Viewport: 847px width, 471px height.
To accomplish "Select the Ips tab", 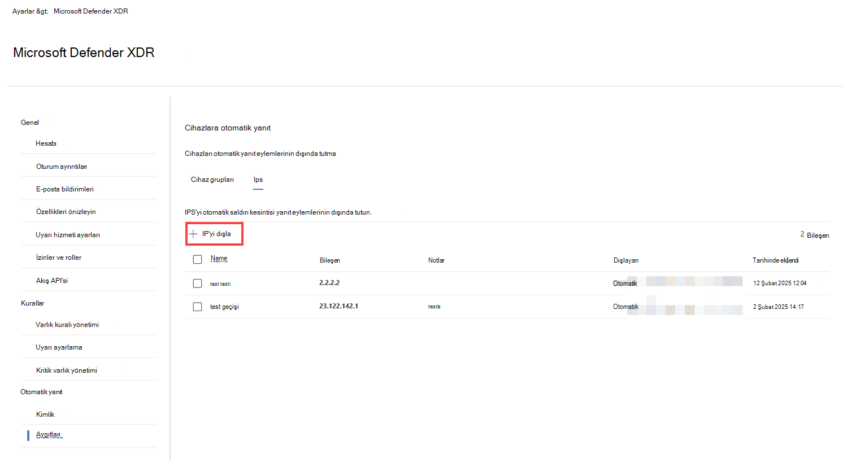I will click(x=258, y=180).
